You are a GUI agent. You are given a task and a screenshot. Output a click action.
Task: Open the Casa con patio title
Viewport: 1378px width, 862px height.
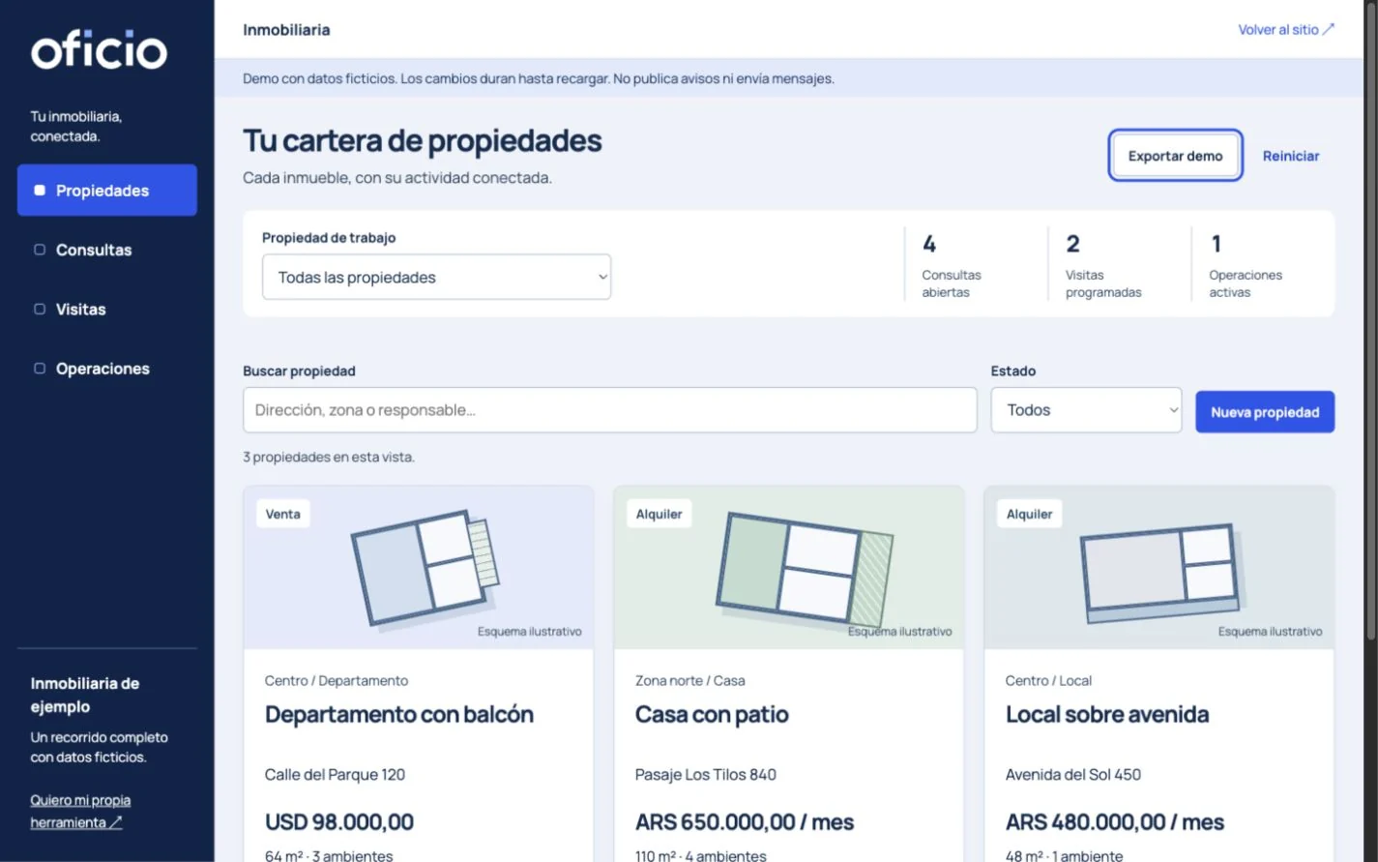(x=712, y=715)
